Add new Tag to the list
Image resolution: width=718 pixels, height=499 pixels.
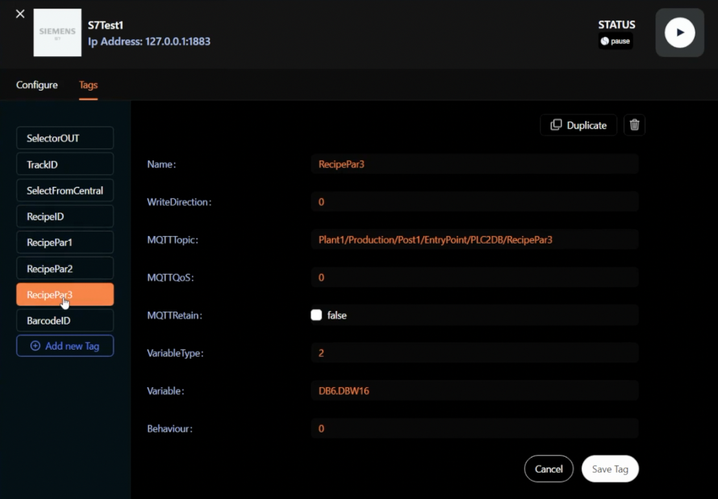(x=65, y=346)
